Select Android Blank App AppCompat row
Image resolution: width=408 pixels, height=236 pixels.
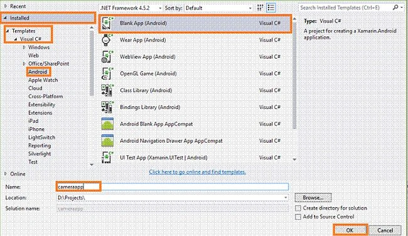[x=195, y=124]
